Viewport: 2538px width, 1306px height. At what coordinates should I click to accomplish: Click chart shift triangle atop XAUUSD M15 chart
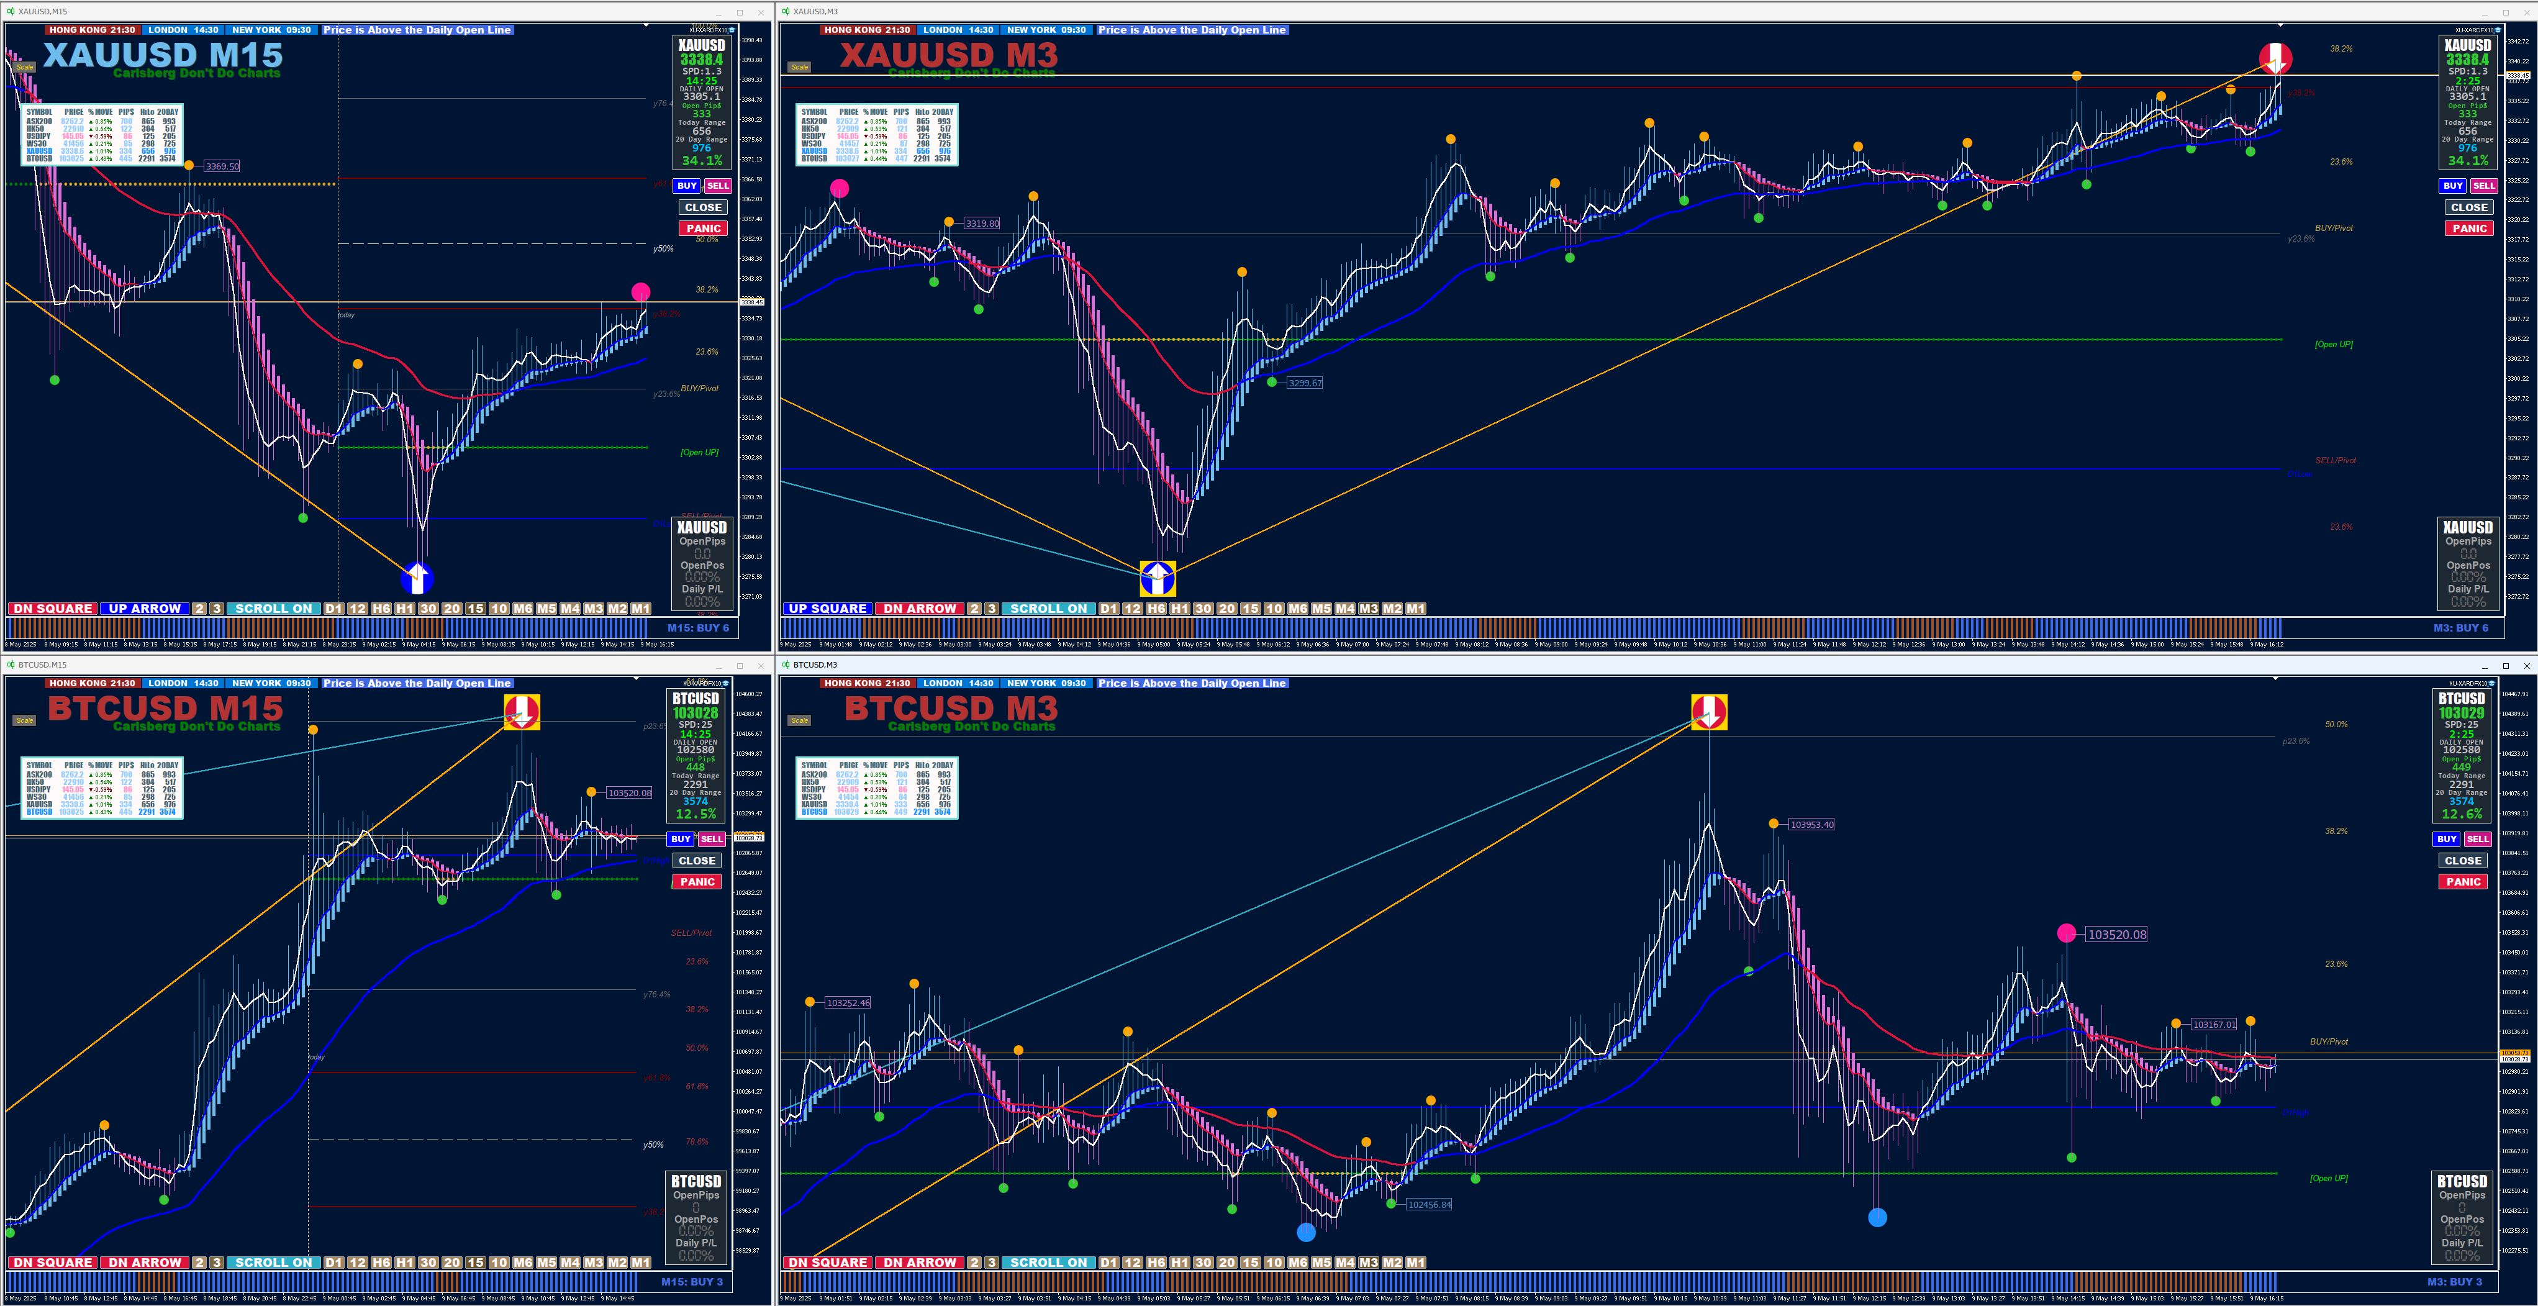pyautogui.click(x=647, y=24)
